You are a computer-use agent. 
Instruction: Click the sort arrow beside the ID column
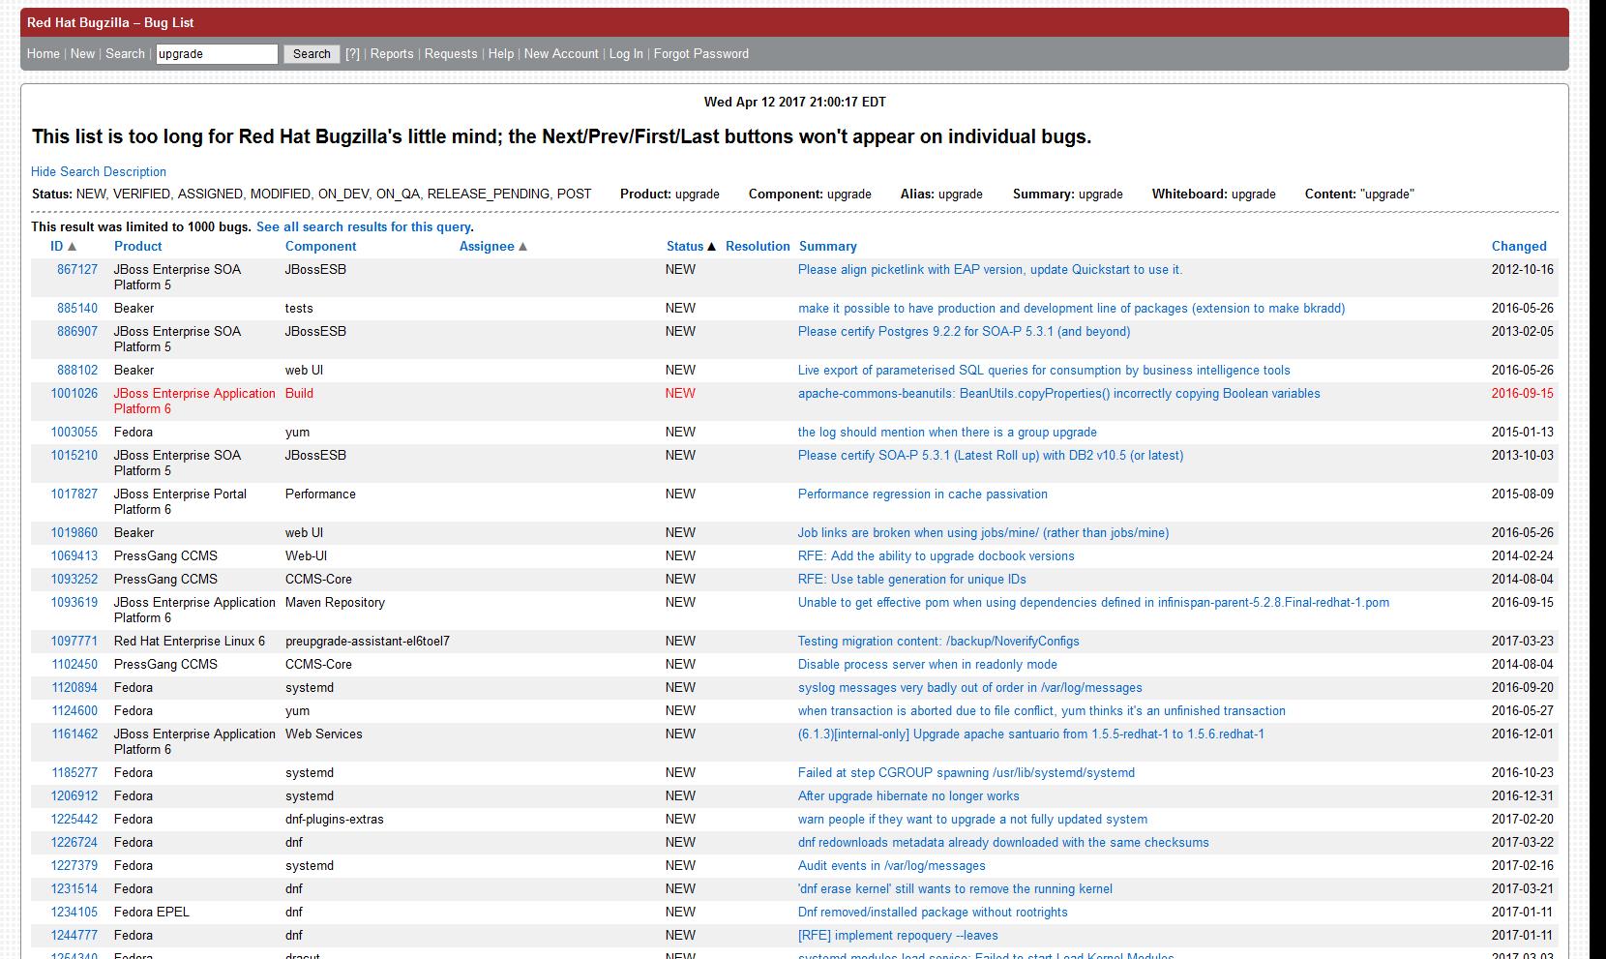(x=72, y=247)
